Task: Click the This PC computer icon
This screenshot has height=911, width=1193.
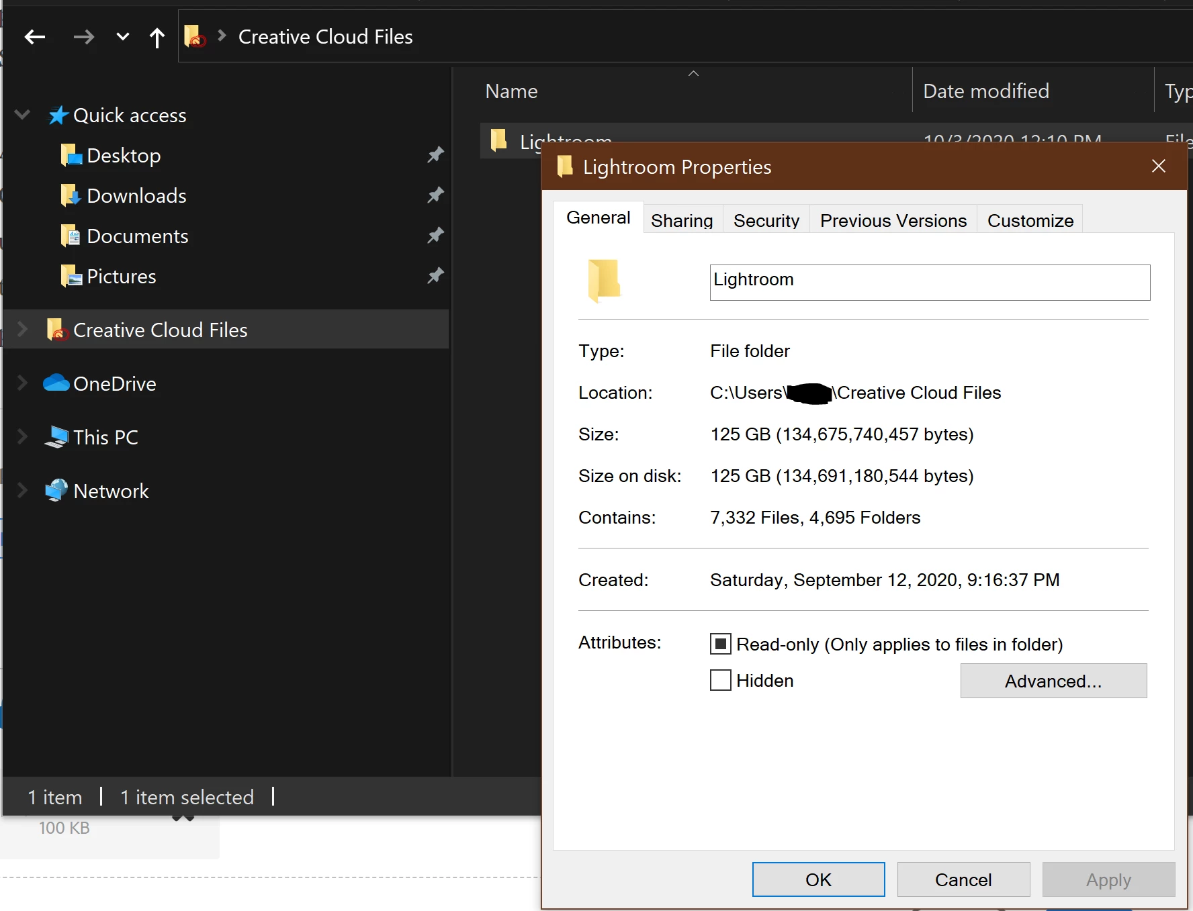Action: pos(56,437)
